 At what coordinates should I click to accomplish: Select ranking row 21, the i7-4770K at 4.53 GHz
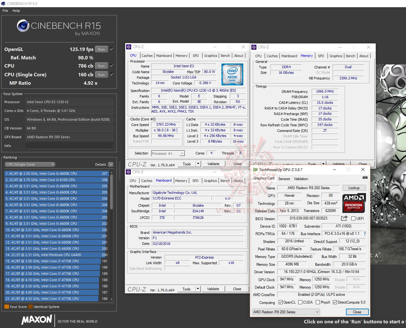[56, 299]
